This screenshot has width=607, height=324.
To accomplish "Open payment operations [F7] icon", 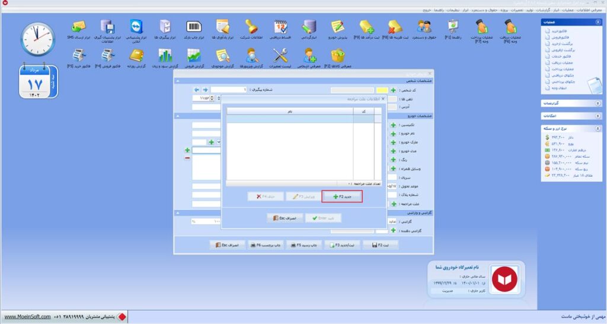I will (x=481, y=27).
